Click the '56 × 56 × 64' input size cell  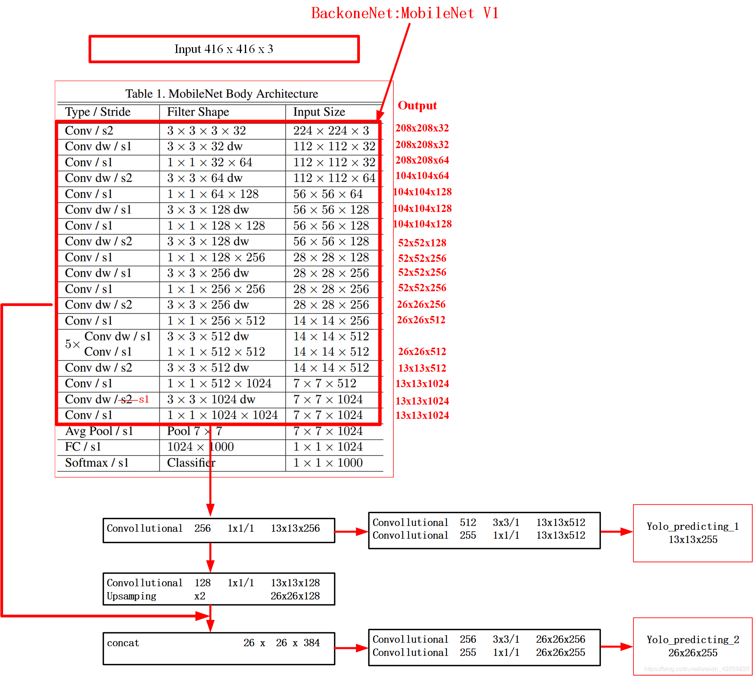pos(328,194)
